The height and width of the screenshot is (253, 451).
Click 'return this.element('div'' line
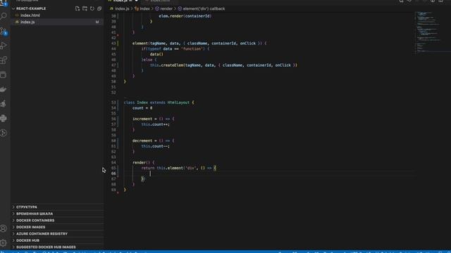click(178, 168)
